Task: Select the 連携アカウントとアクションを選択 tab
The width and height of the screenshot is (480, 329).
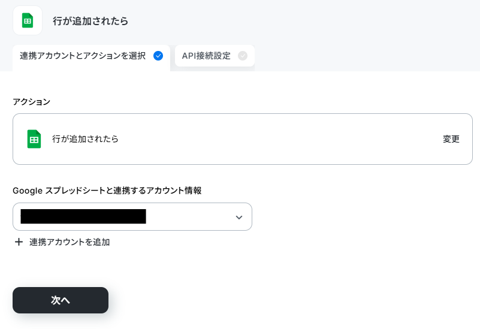Action: pos(91,58)
